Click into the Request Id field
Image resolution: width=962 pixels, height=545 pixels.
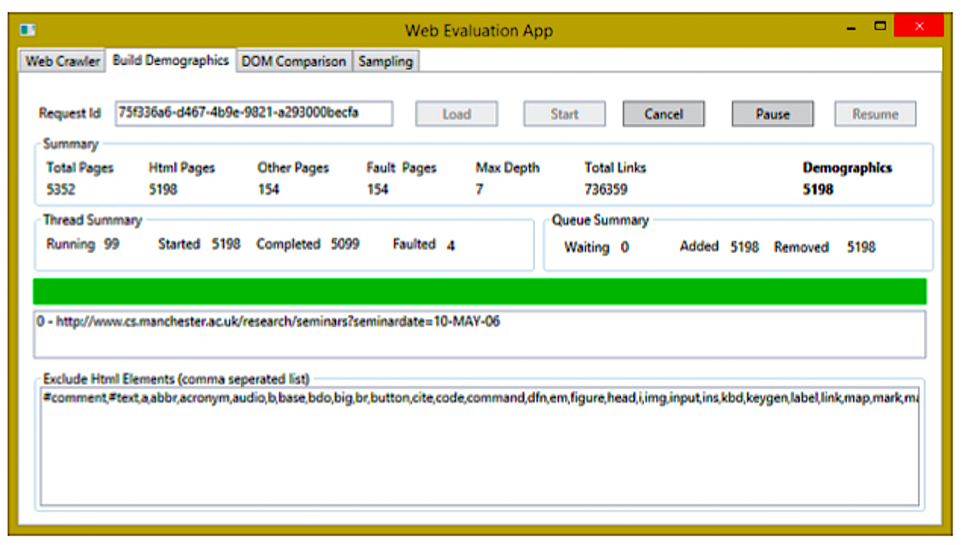tap(253, 113)
